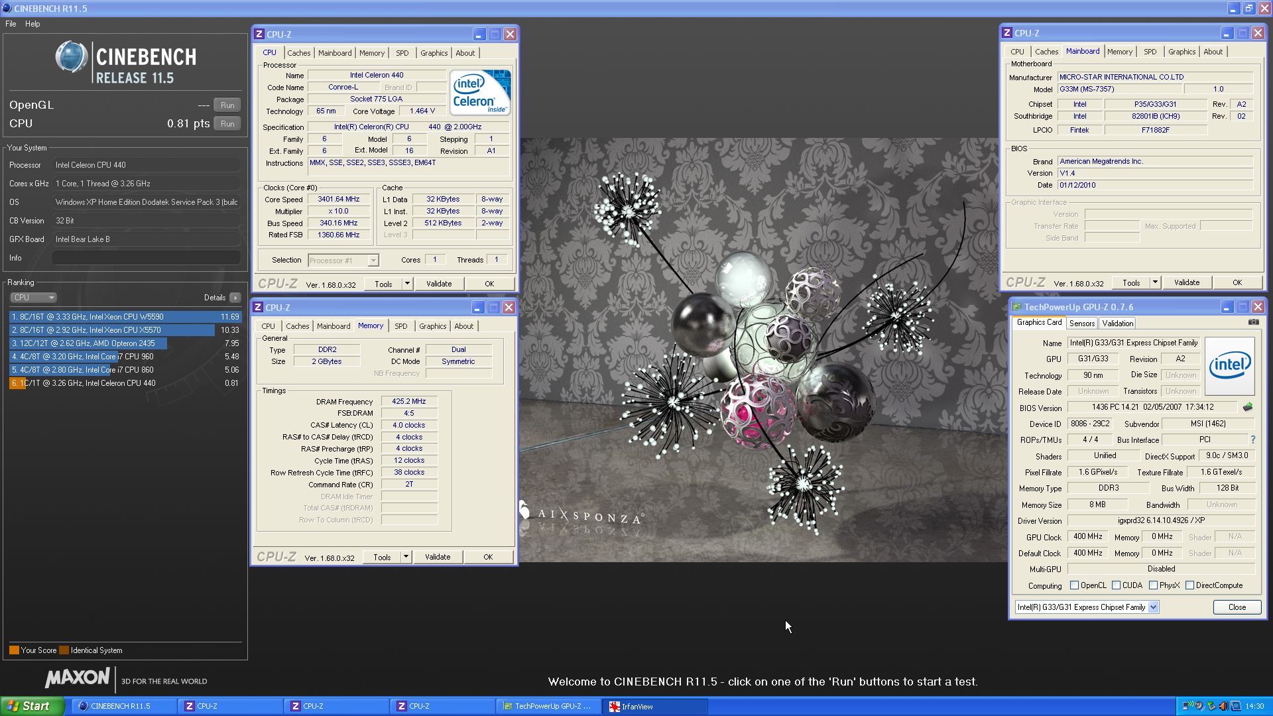Open the CPU ranking type dropdown

click(x=33, y=298)
